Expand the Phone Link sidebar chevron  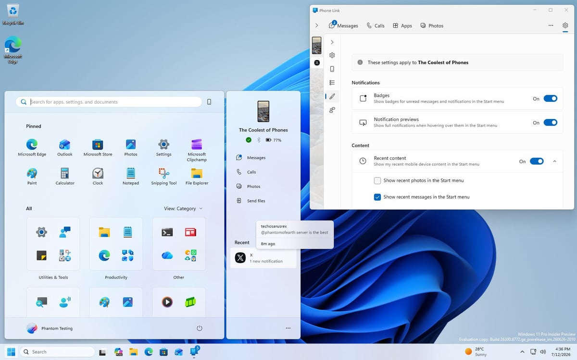tap(332, 42)
